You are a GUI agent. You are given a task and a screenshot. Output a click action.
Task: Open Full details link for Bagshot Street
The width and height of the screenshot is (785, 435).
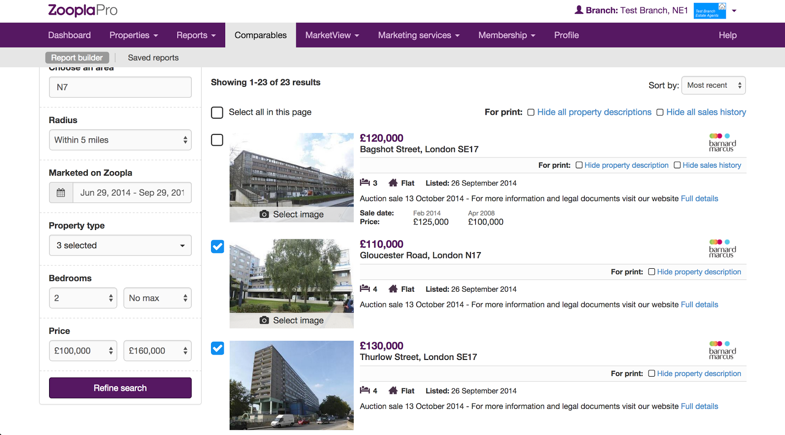699,199
